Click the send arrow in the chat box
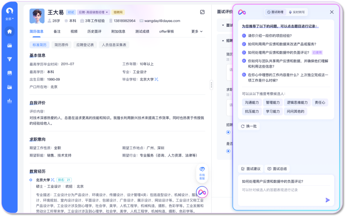This screenshot has height=217, width=346. [327, 200]
